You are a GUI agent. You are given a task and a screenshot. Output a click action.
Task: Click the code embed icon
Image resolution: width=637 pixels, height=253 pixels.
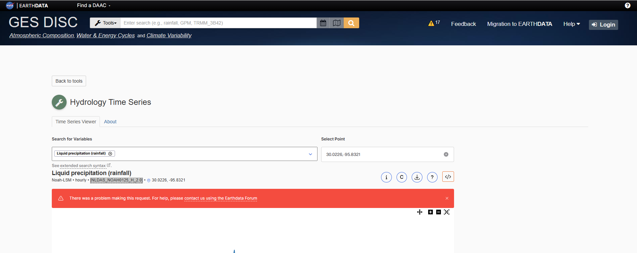pyautogui.click(x=448, y=177)
